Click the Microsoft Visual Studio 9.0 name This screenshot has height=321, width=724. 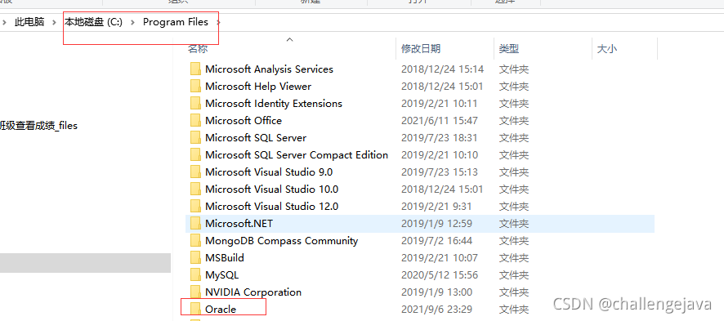[269, 172]
